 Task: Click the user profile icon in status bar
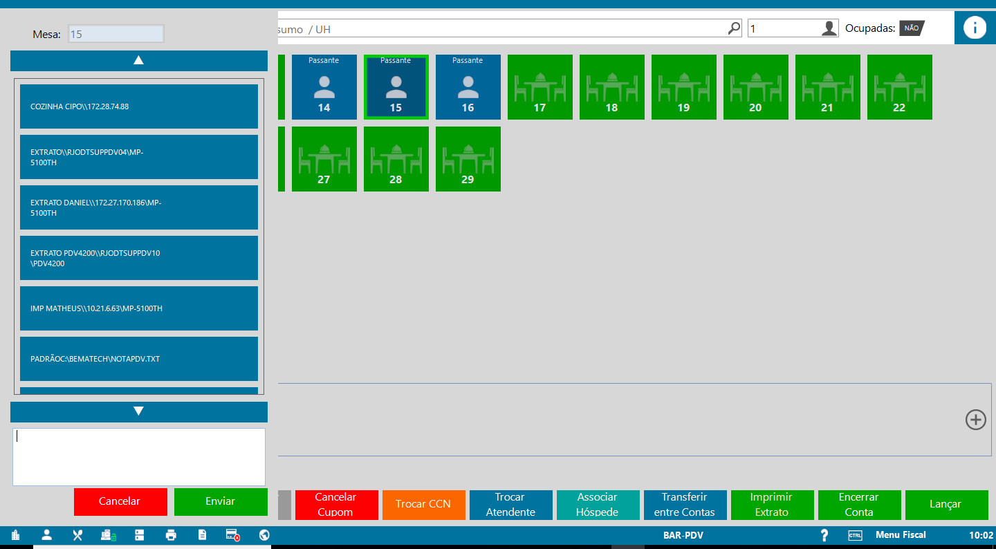47,535
